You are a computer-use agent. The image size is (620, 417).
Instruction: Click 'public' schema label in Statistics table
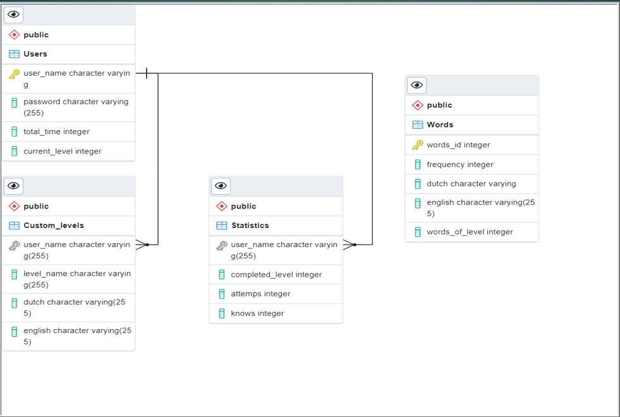tap(243, 207)
